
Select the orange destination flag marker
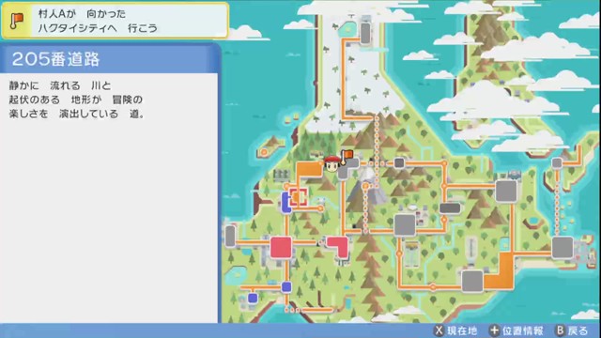coord(347,157)
